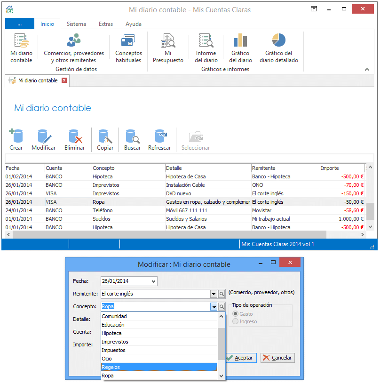Choose Regalos in the concept list
The width and height of the screenshot is (380, 384).
(x=159, y=367)
